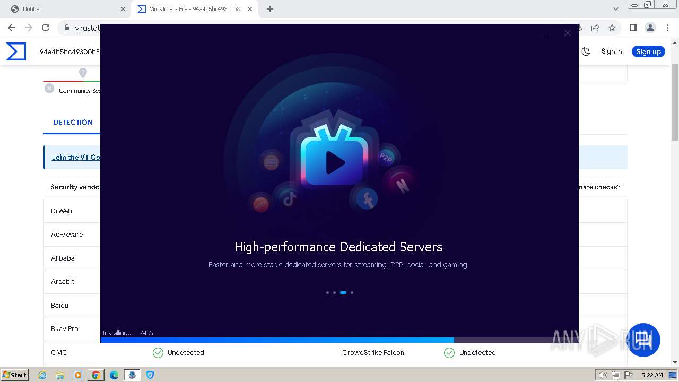The image size is (679, 382).
Task: Close the Untitled tab
Action: click(x=123, y=9)
